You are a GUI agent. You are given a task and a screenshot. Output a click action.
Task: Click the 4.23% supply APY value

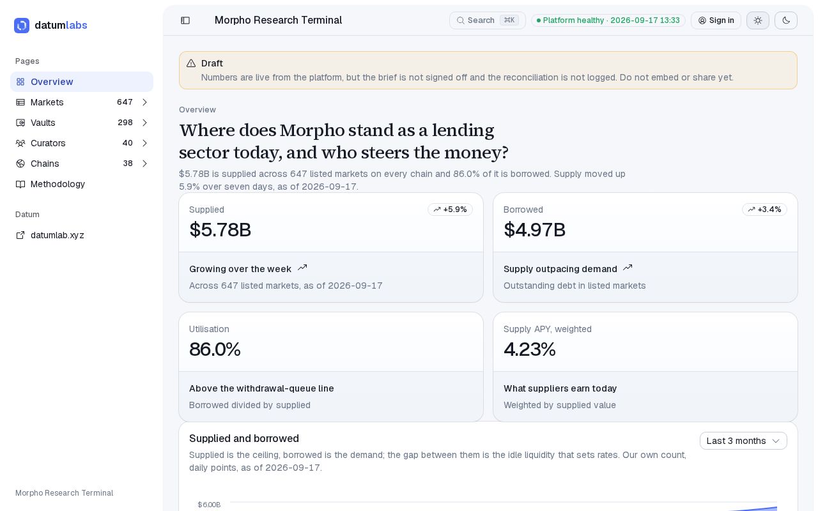[530, 349]
